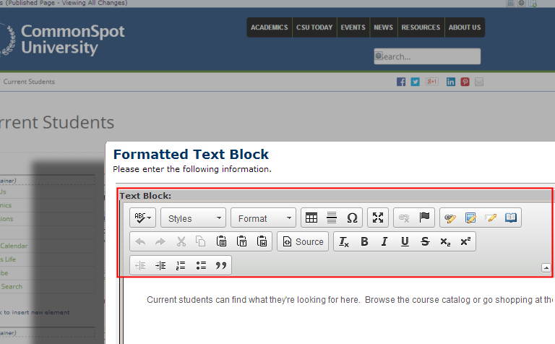This screenshot has height=344, width=555.
Task: Toggle the bulleted list
Action: [201, 265]
